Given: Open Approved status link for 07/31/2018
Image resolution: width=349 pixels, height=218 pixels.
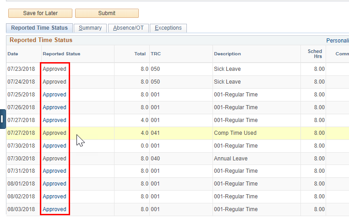Looking at the screenshot, I should tap(55, 171).
